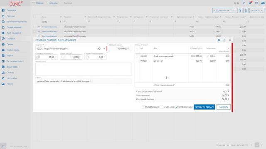
Task: Click the card amount field showing 100,00
Action: [x=71, y=57]
